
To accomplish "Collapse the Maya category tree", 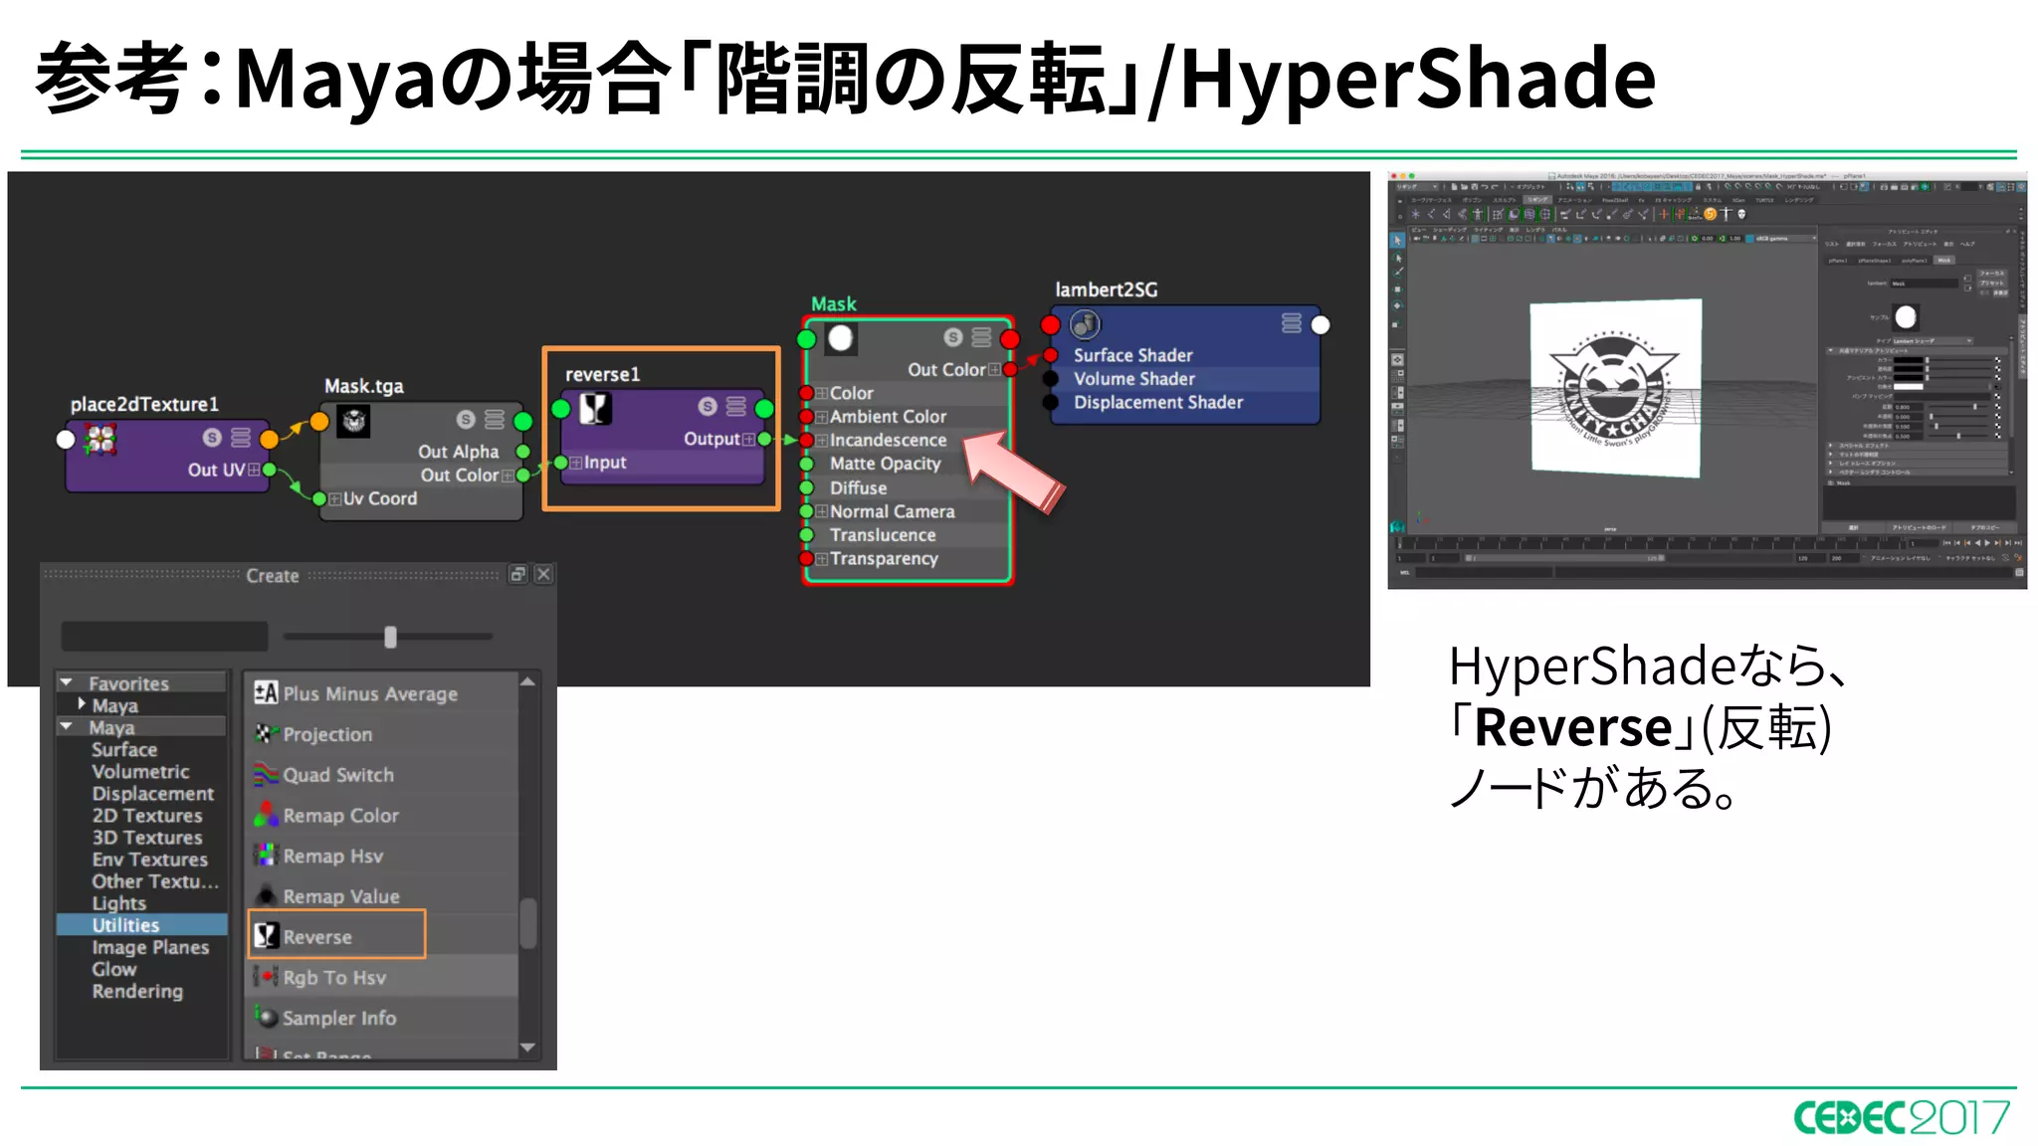I will tap(67, 726).
